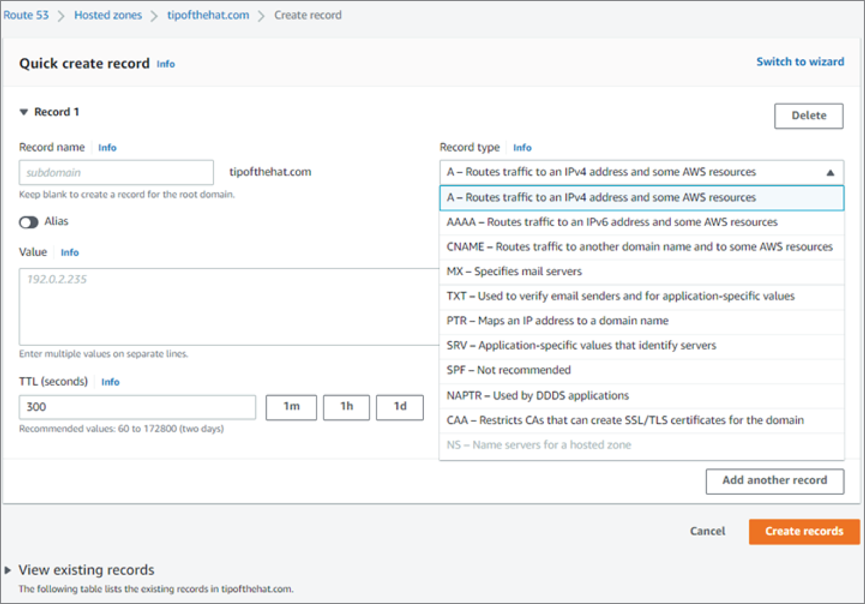Viewport: 865px width, 604px height.
Task: Select SRV record type option
Action: pyautogui.click(x=641, y=345)
